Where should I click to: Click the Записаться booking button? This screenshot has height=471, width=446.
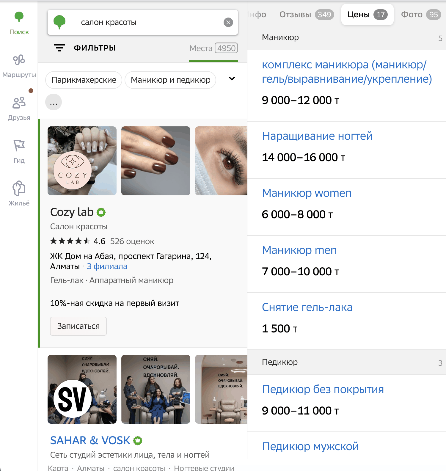pos(78,326)
